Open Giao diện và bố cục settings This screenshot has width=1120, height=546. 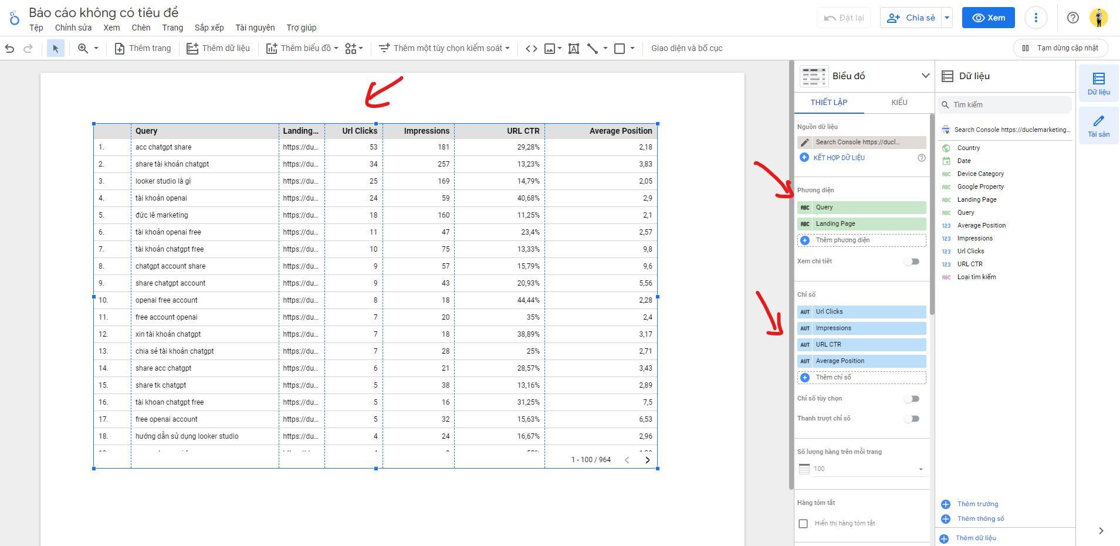[x=686, y=49]
